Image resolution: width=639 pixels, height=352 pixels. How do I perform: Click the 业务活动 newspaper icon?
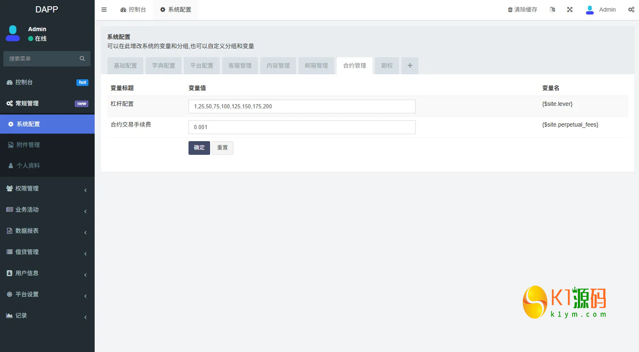tap(10, 210)
